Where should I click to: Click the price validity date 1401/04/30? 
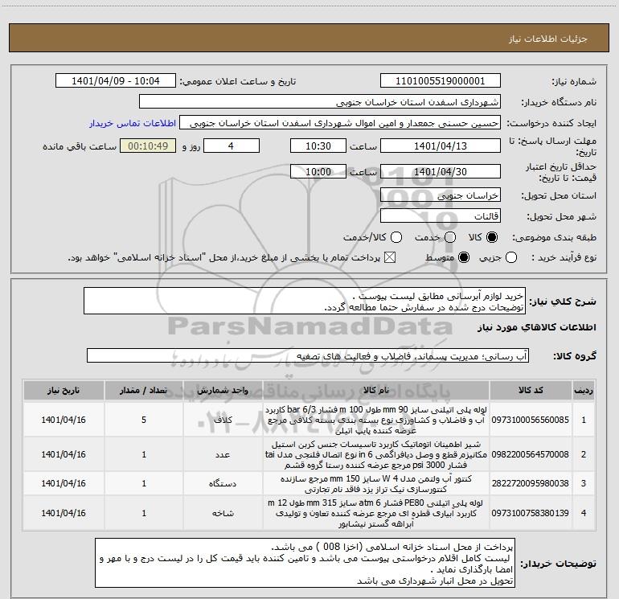click(441, 172)
